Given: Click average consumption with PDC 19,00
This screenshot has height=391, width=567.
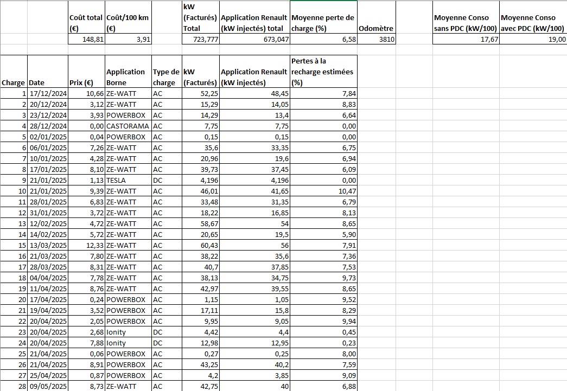Looking at the screenshot, I should point(533,39).
